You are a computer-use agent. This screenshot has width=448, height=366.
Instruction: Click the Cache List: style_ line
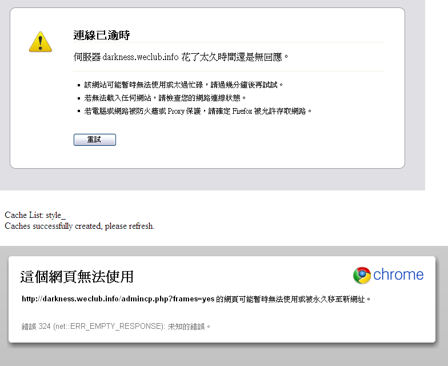click(x=35, y=215)
